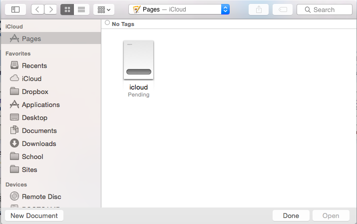Click the Edit Tags toolbar button
Viewport: 357px width, 224px height.
(283, 9)
